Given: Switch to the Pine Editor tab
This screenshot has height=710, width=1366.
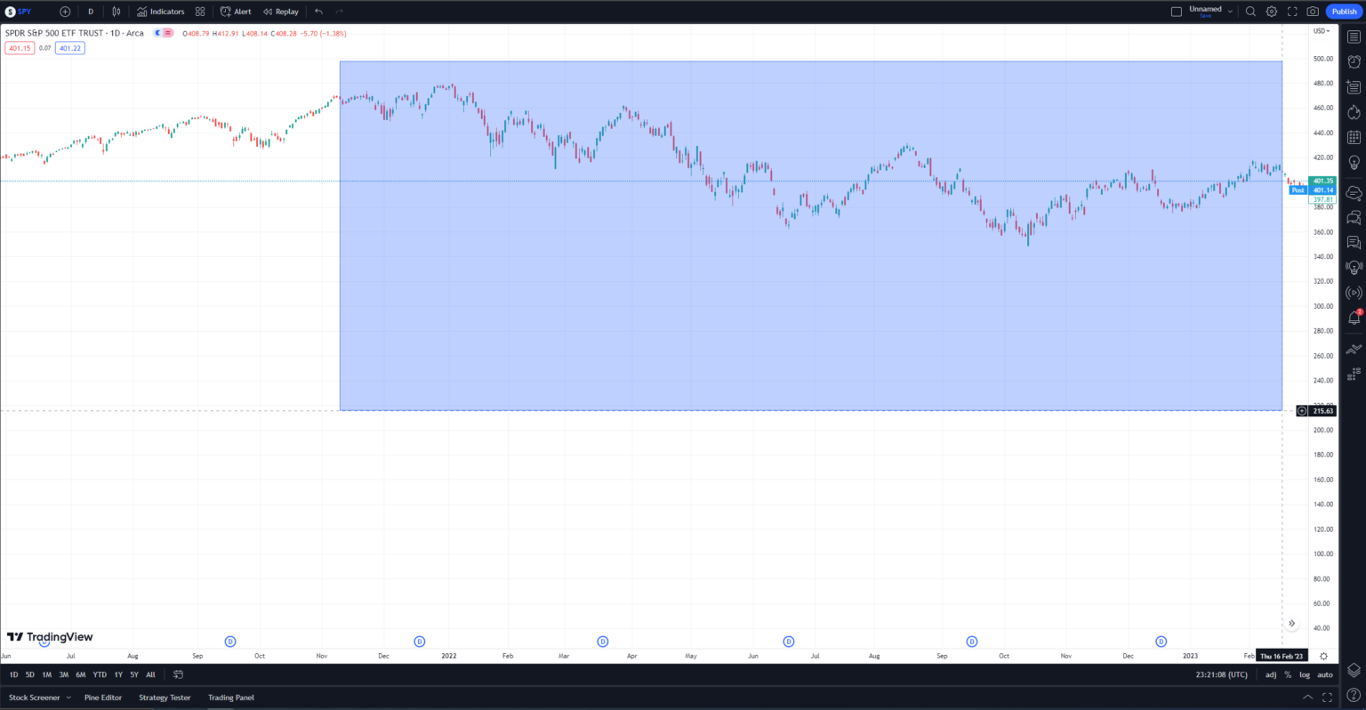Looking at the screenshot, I should click(x=103, y=697).
